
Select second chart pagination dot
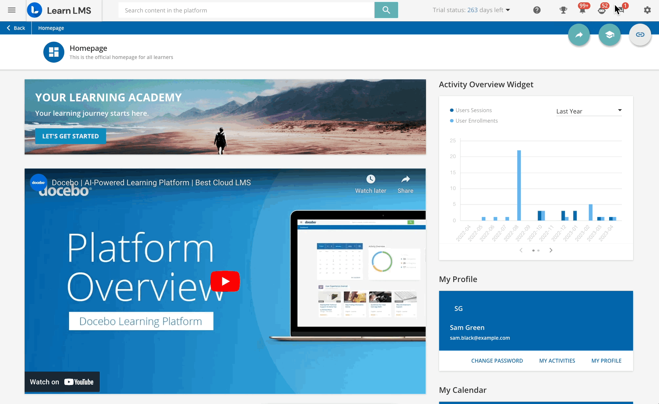[x=538, y=251]
